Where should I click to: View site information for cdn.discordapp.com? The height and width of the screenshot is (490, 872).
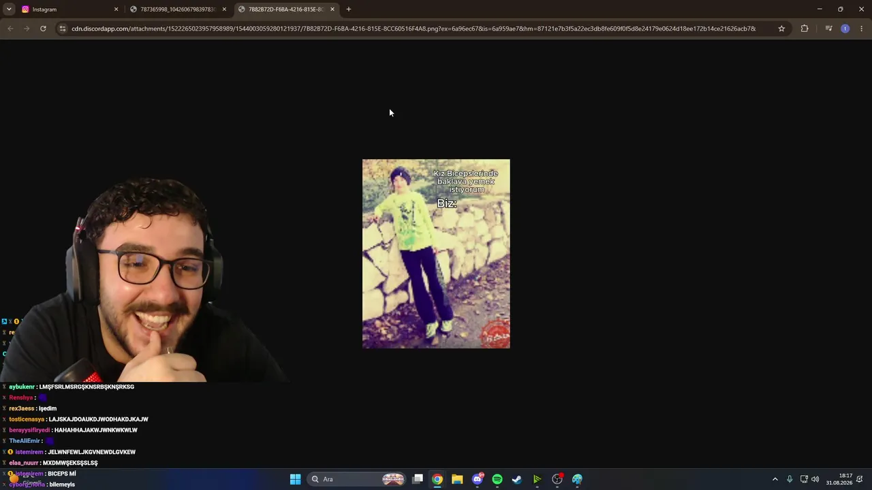click(x=63, y=29)
